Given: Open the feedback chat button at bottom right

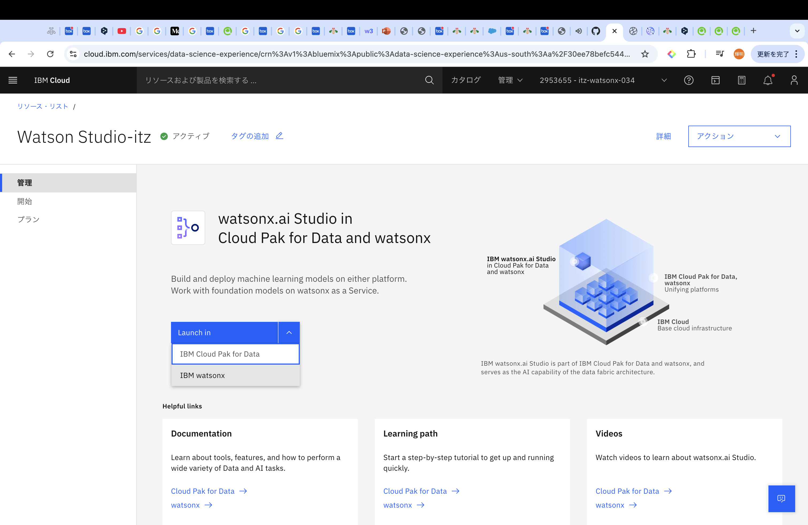Looking at the screenshot, I should [781, 498].
